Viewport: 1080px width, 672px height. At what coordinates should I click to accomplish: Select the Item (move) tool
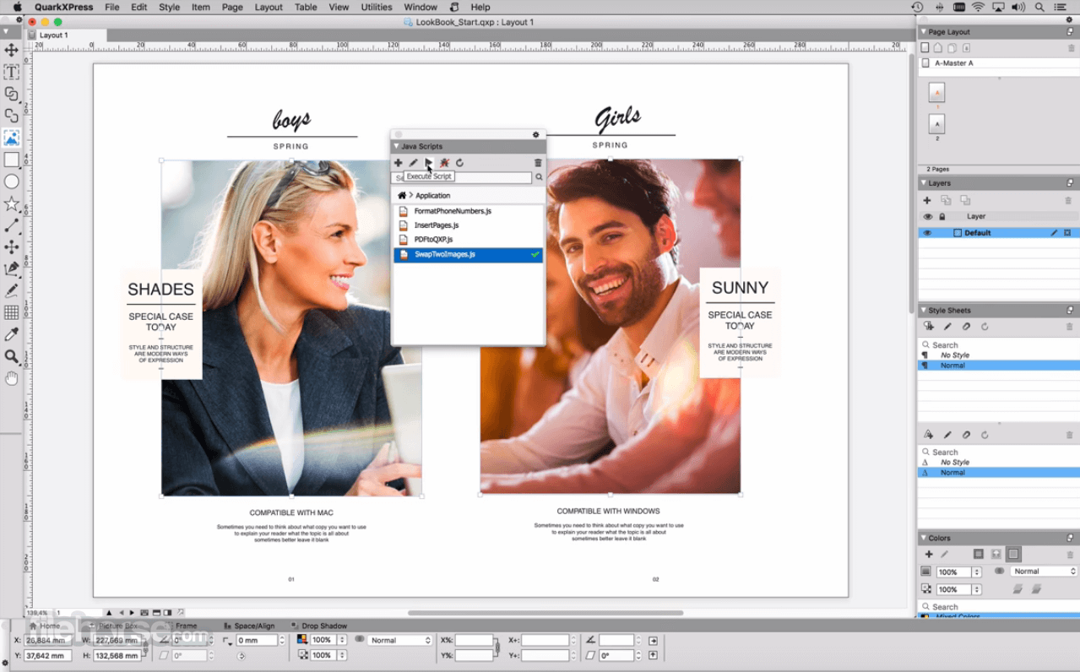tap(11, 50)
